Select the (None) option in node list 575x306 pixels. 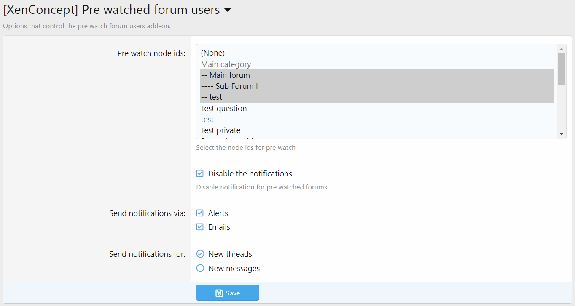click(x=377, y=53)
